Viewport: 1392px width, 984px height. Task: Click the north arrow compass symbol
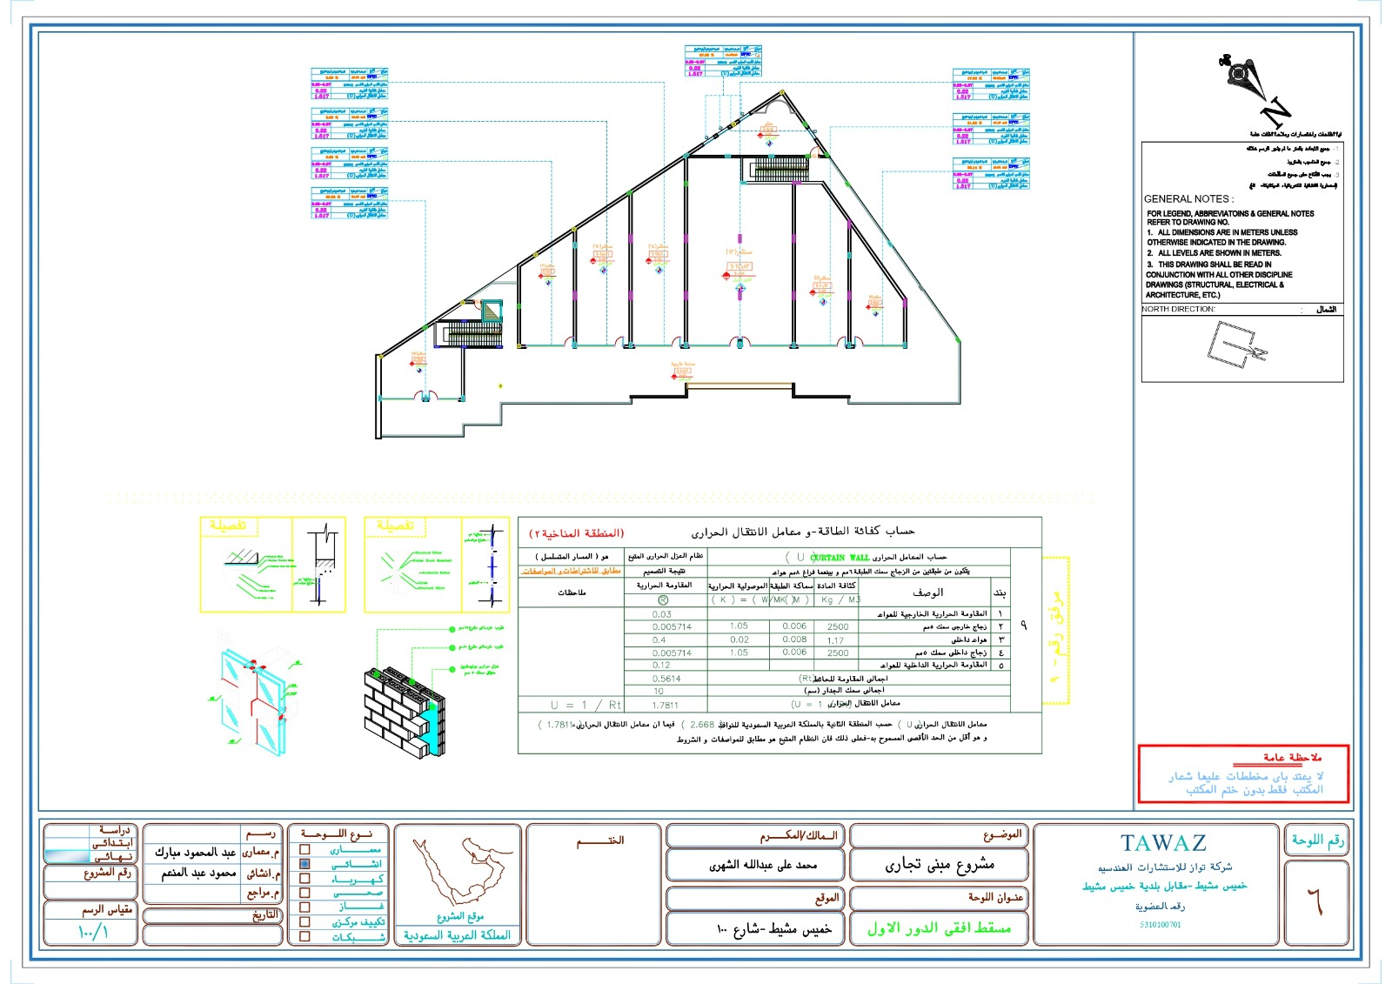point(1254,90)
